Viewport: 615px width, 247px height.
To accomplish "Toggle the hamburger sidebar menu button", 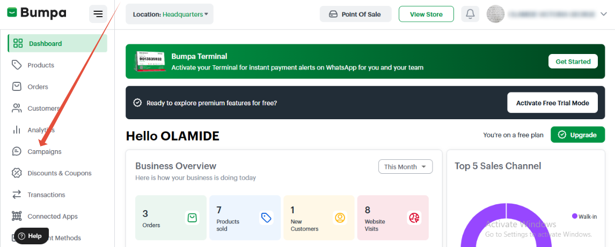I will pos(98,14).
